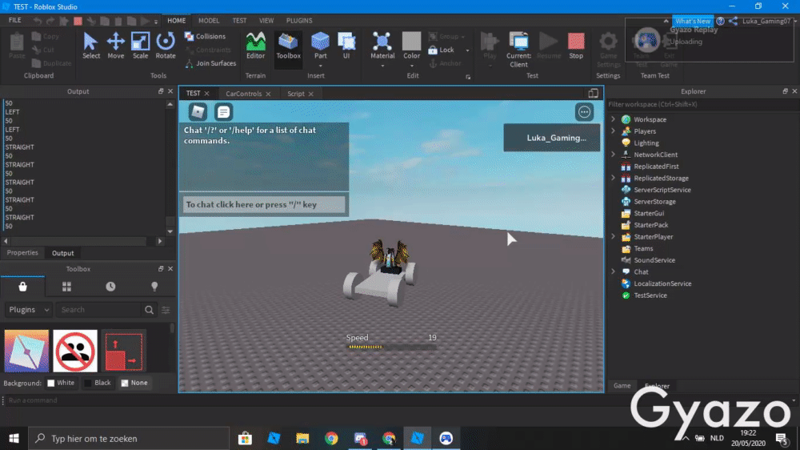Toggle Collisions in Tools group
This screenshot has width=800, height=450.
click(x=205, y=36)
